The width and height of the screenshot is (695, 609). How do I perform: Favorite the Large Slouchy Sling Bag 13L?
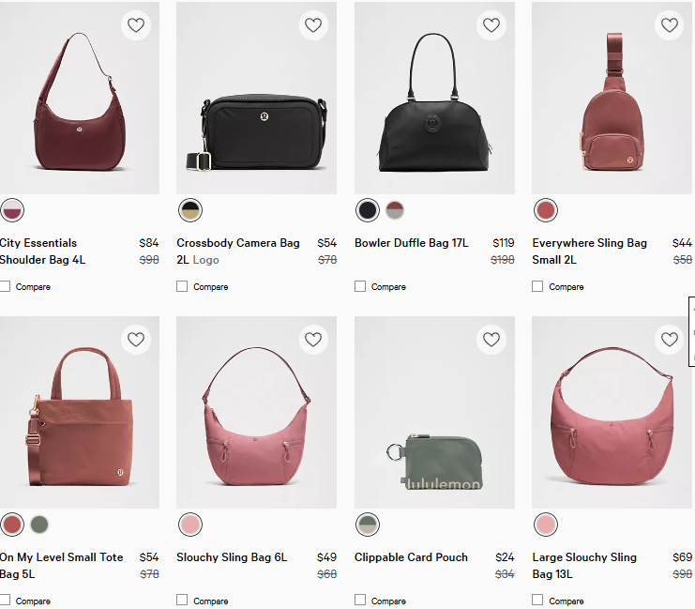coord(669,340)
